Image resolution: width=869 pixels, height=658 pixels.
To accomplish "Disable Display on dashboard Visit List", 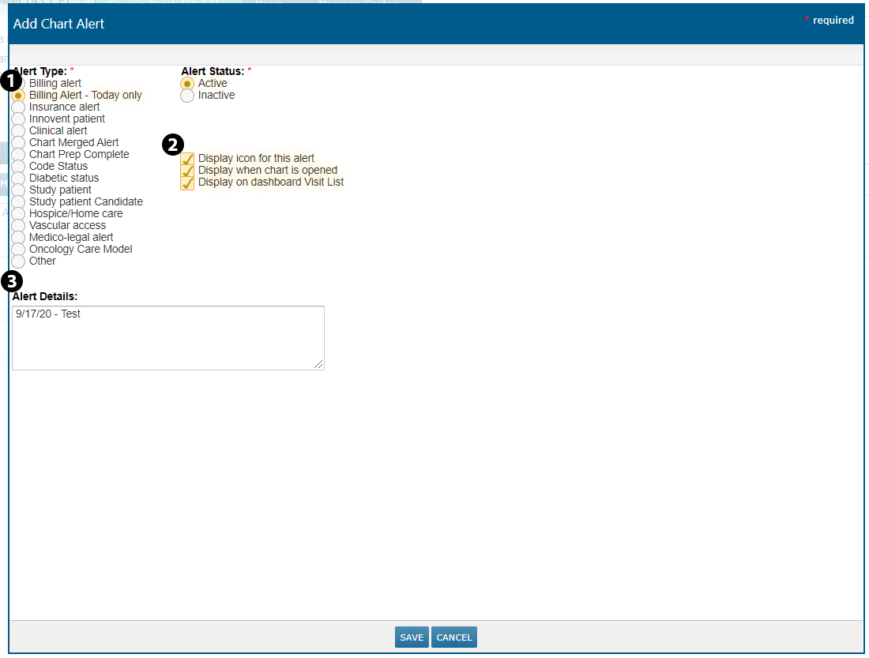I will coord(187,182).
